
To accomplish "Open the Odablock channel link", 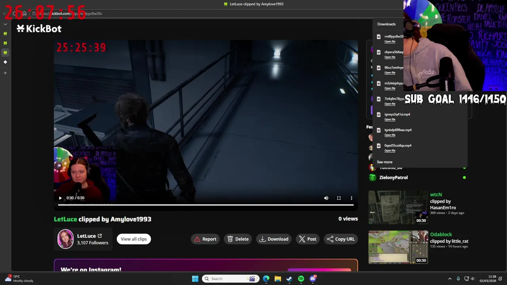I will [x=441, y=235].
